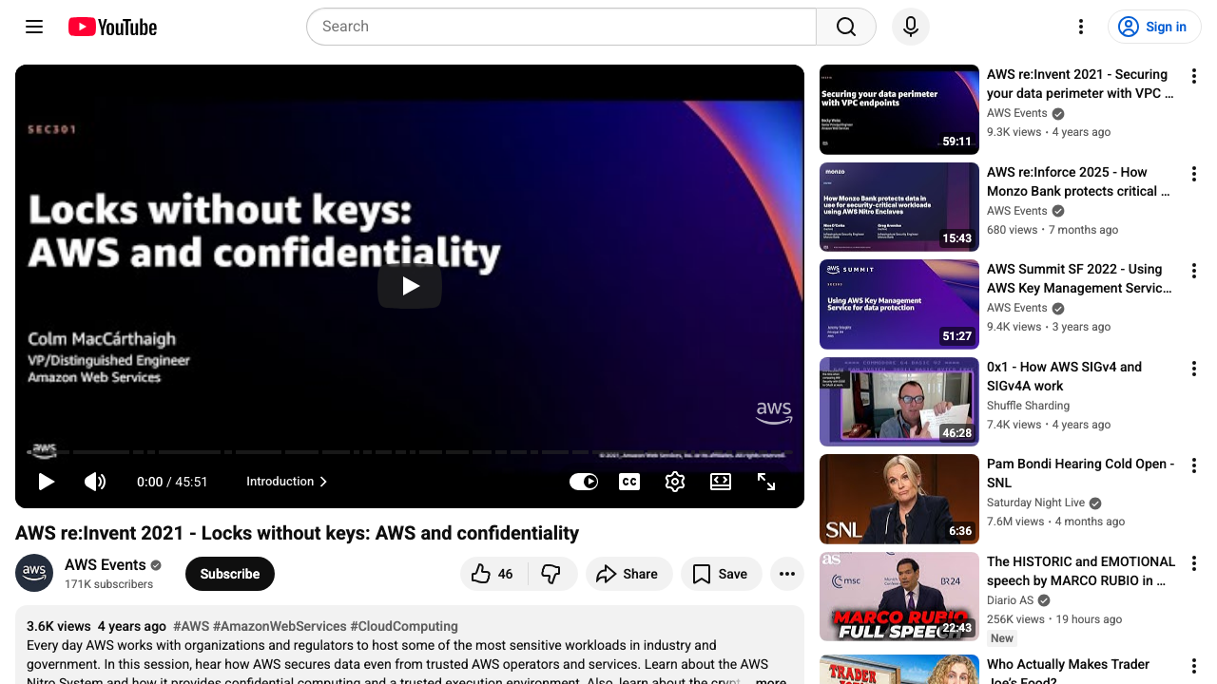This screenshot has width=1217, height=684.
Task: Open options menu for Monzo Bank video
Action: coord(1194,174)
